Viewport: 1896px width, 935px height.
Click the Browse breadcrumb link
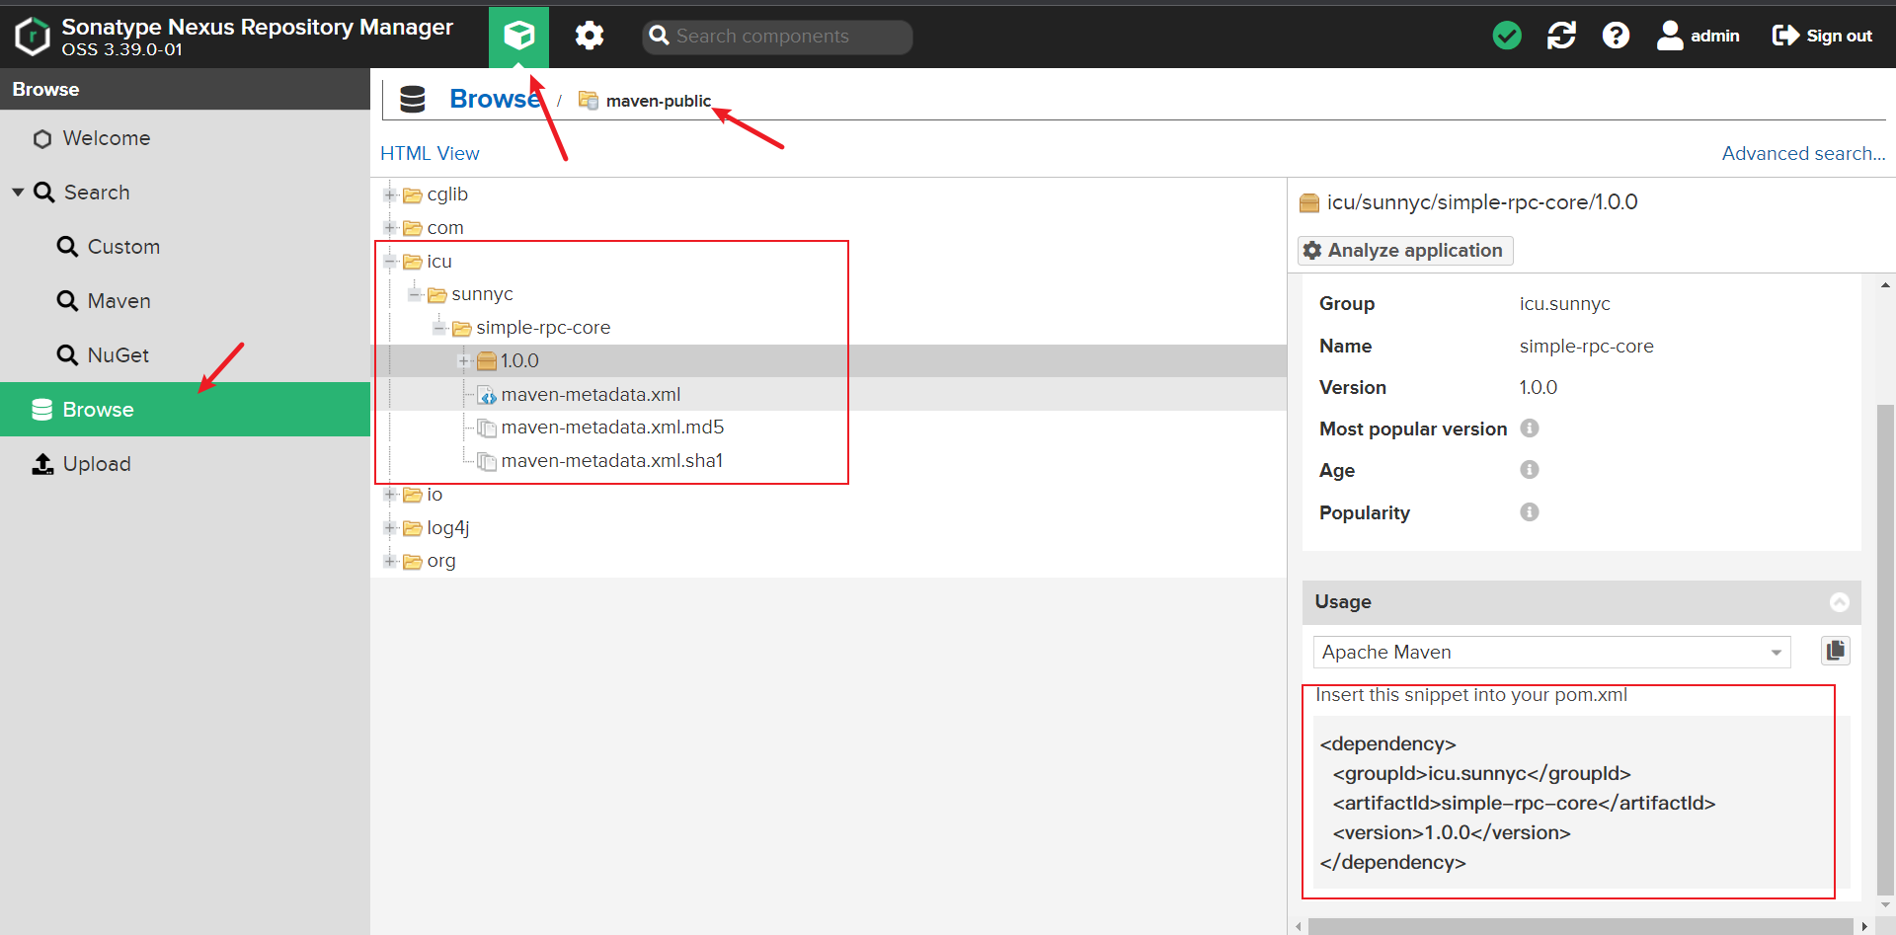click(495, 99)
